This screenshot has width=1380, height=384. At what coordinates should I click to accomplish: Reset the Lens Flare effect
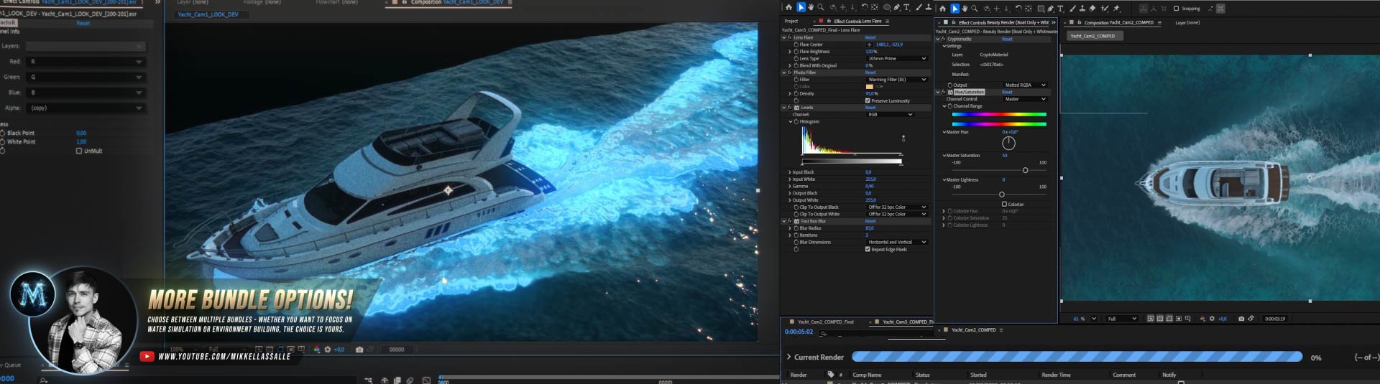click(870, 37)
